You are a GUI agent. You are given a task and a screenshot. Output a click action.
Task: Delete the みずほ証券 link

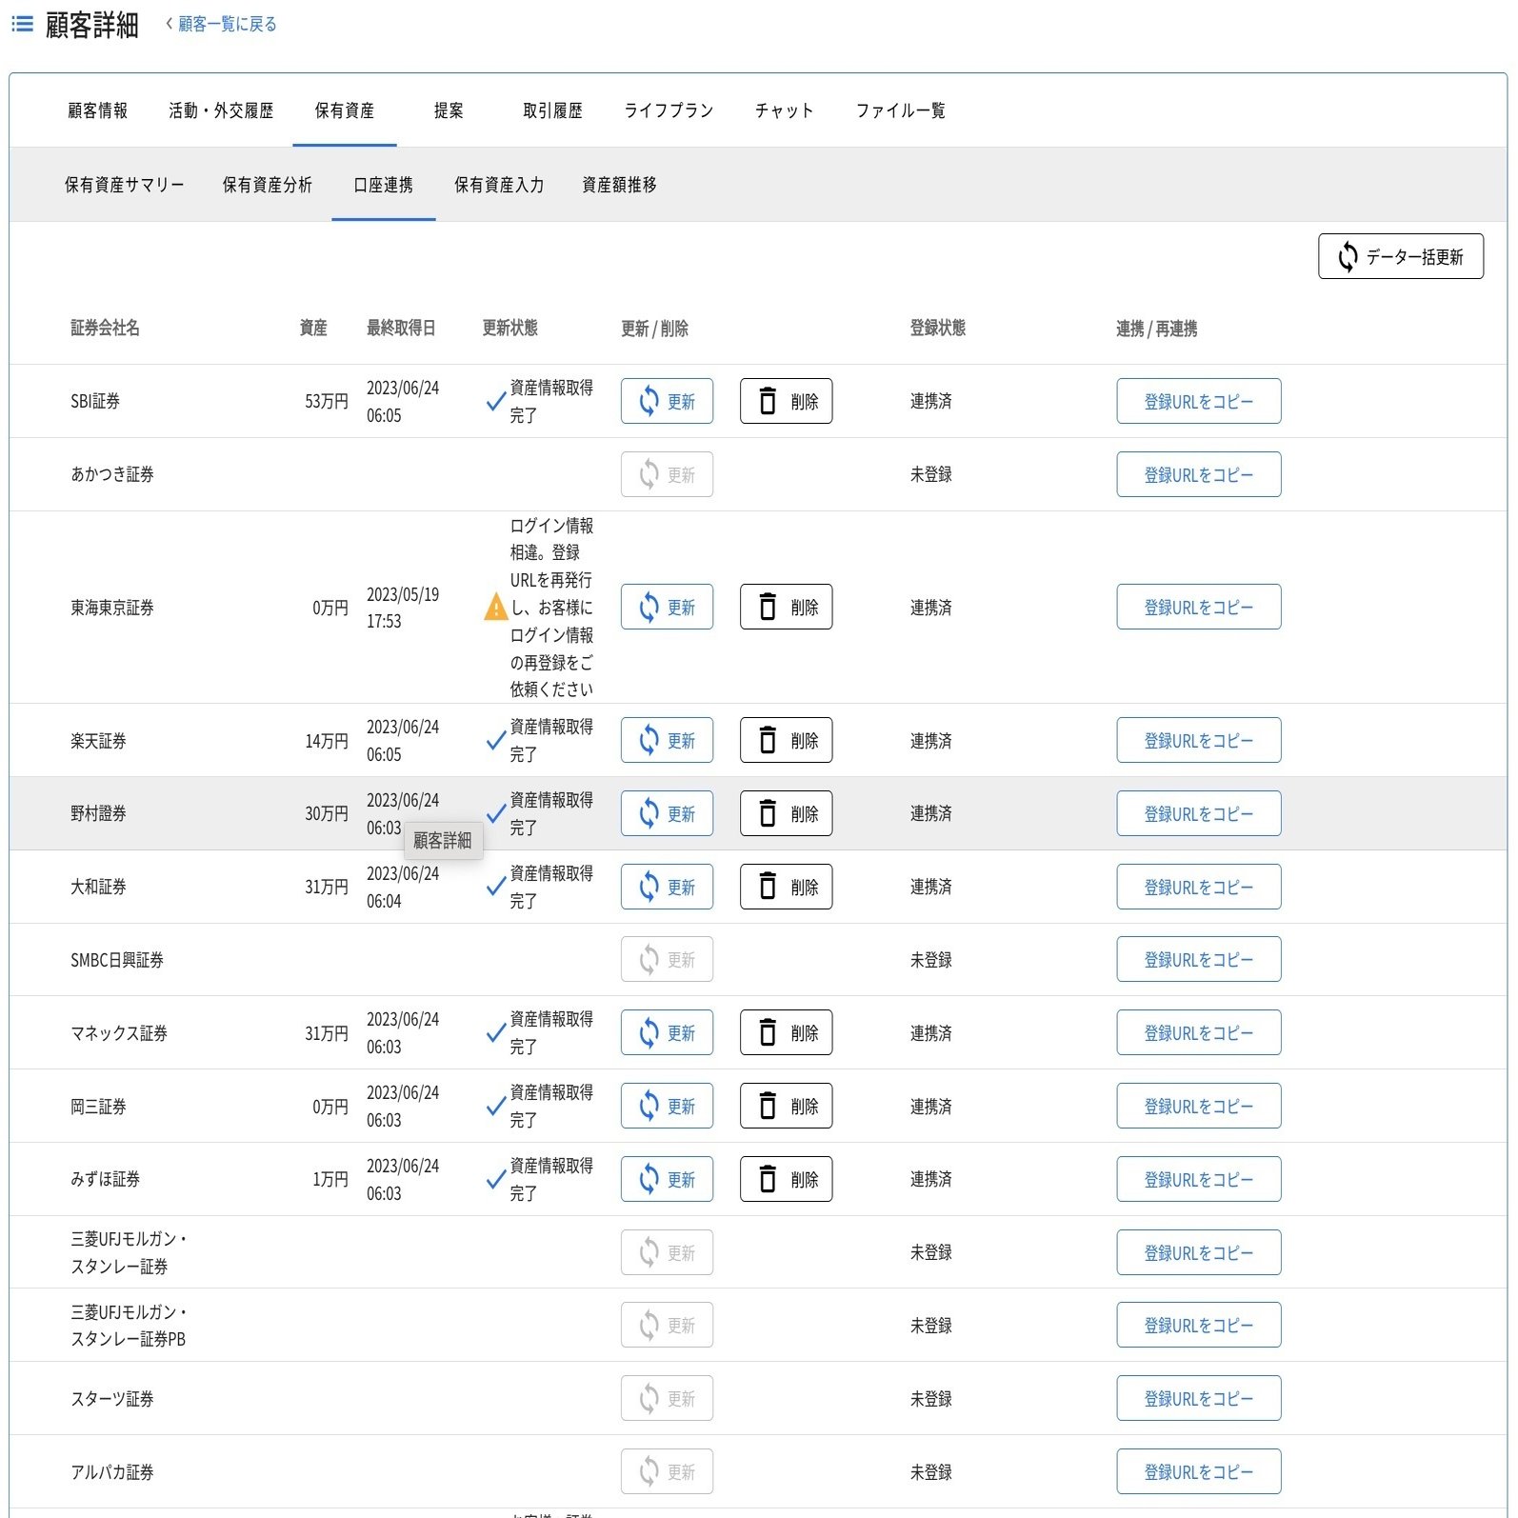pos(786,1179)
